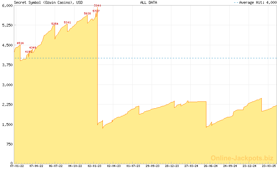The image size is (277, 169).
Task: Select the 5254 peak label
Action: 55,24
